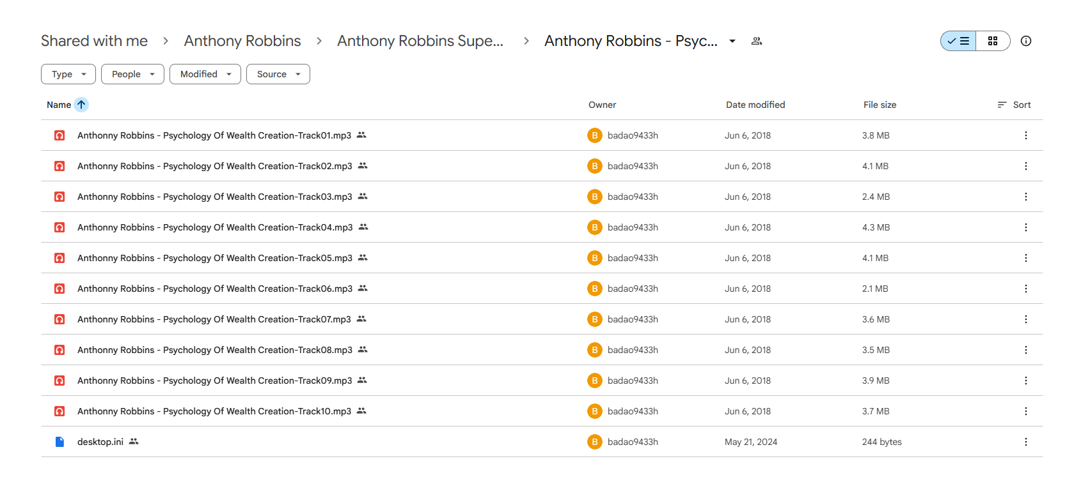The image size is (1090, 498).
Task: Go to Shared with me breadcrumb
Action: (95, 41)
